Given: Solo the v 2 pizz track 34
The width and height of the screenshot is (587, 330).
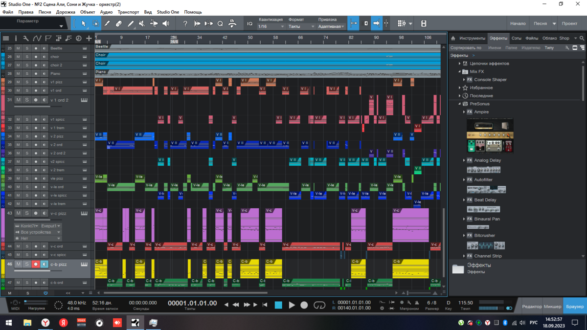Looking at the screenshot, I should click(x=27, y=136).
